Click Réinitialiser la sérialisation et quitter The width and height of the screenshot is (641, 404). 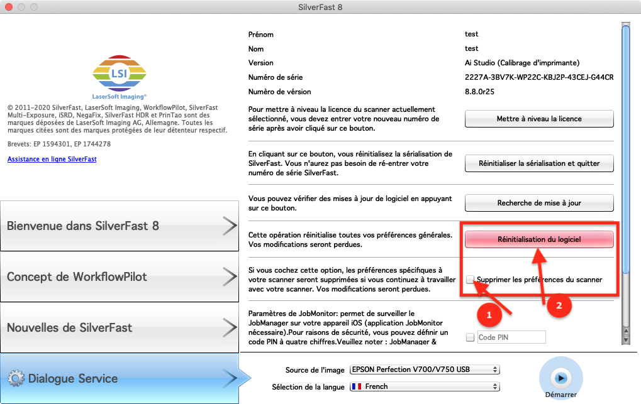539,163
